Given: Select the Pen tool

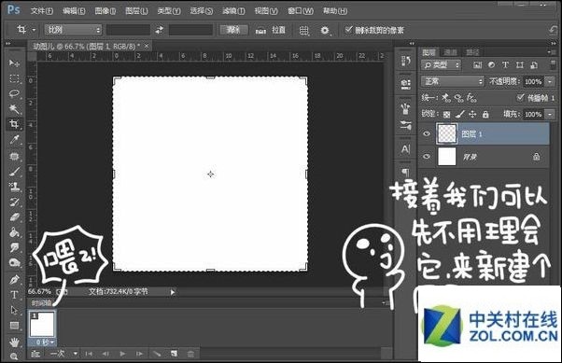Looking at the screenshot, I should pyautogui.click(x=14, y=279).
